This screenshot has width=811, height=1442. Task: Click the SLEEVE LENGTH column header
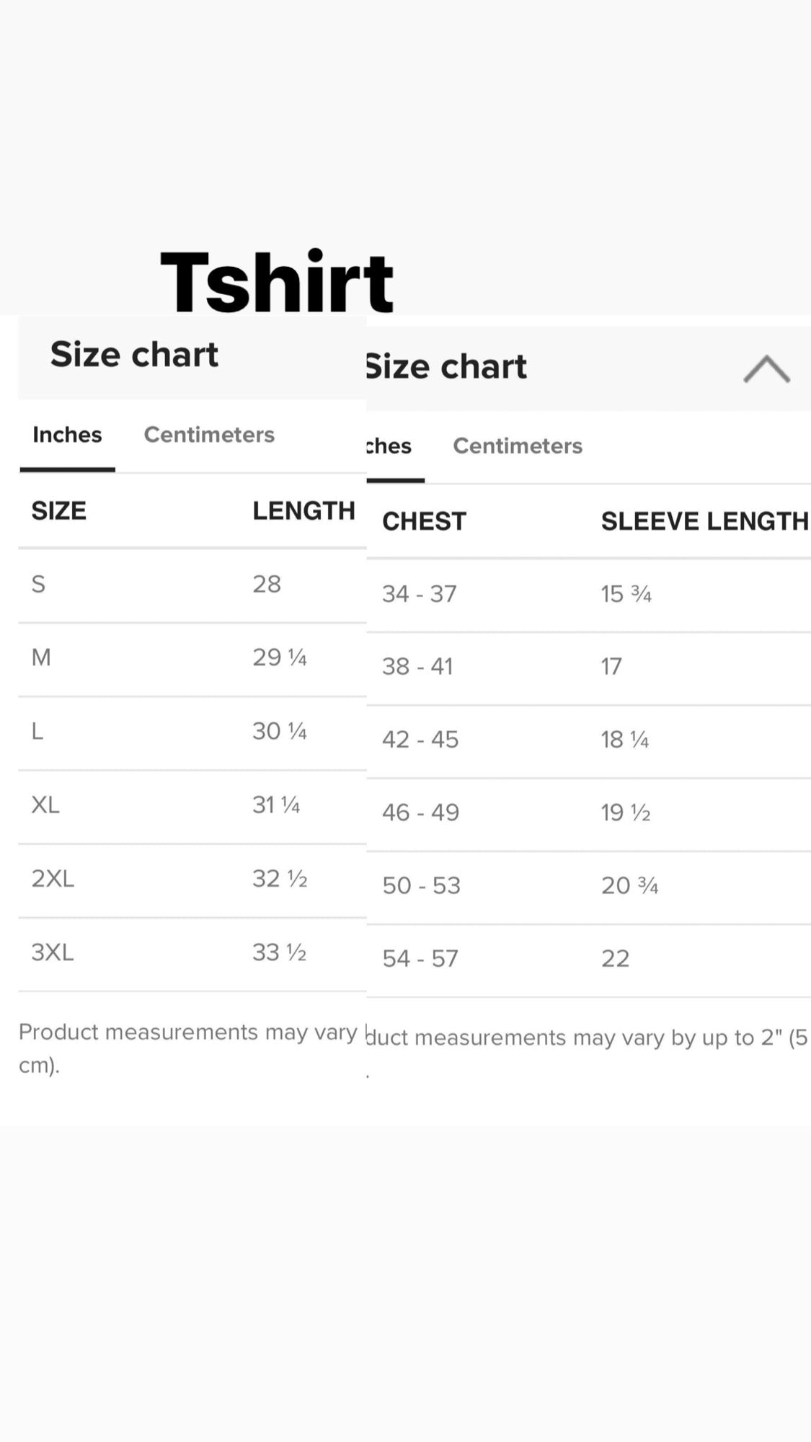[704, 521]
